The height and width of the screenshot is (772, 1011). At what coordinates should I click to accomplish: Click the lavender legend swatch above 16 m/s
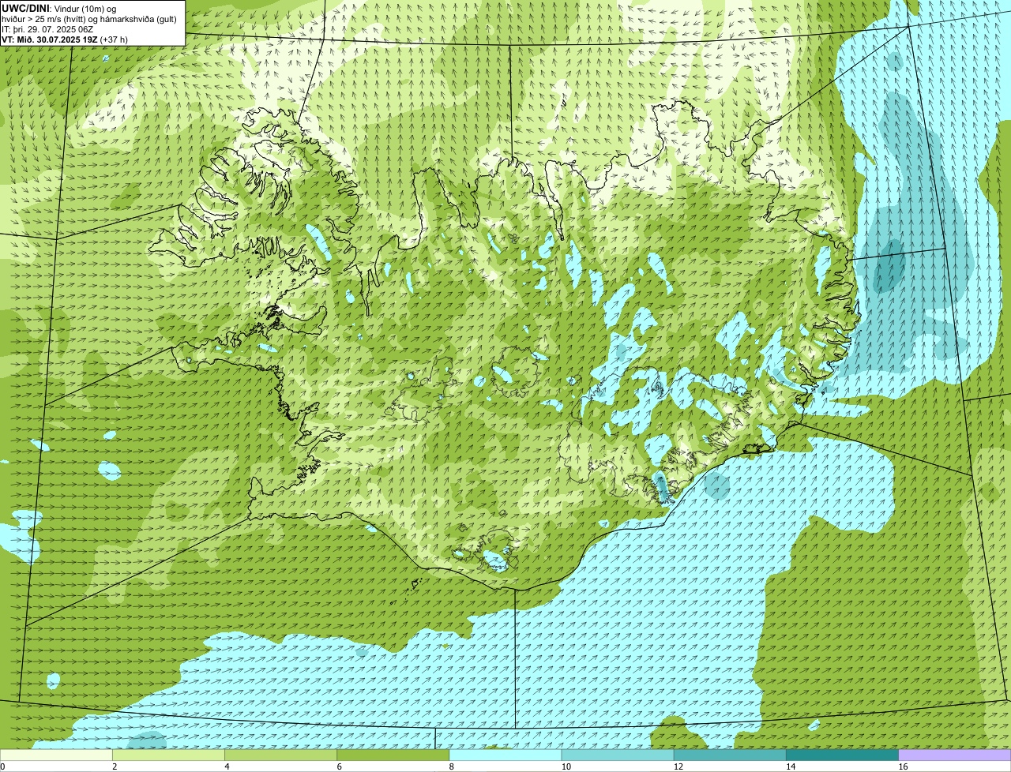(955, 755)
